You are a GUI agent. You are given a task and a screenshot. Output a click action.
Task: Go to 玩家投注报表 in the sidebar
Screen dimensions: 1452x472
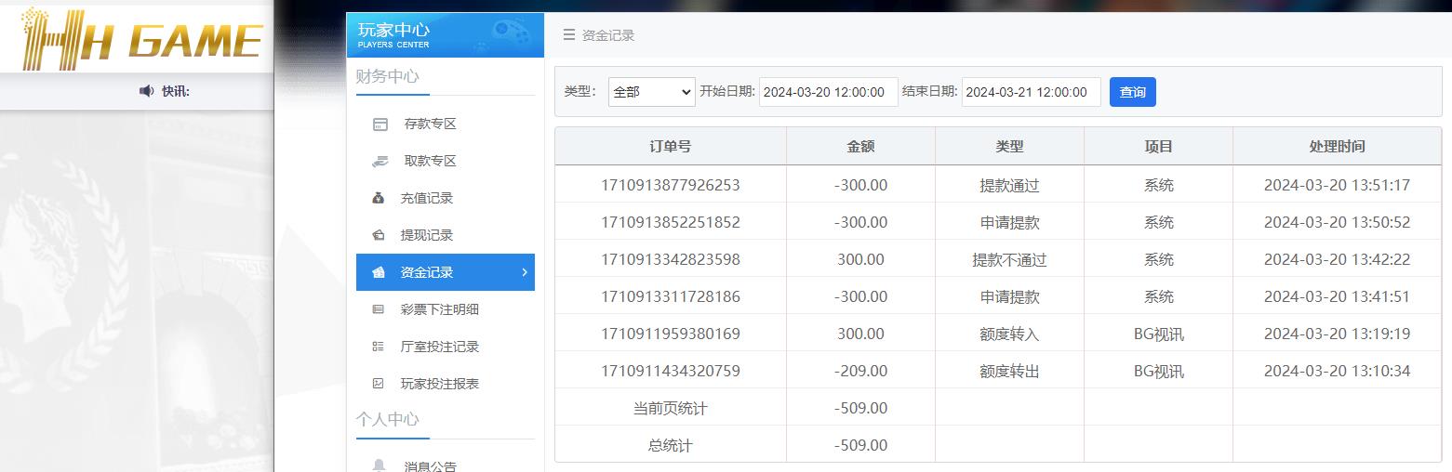coord(439,384)
